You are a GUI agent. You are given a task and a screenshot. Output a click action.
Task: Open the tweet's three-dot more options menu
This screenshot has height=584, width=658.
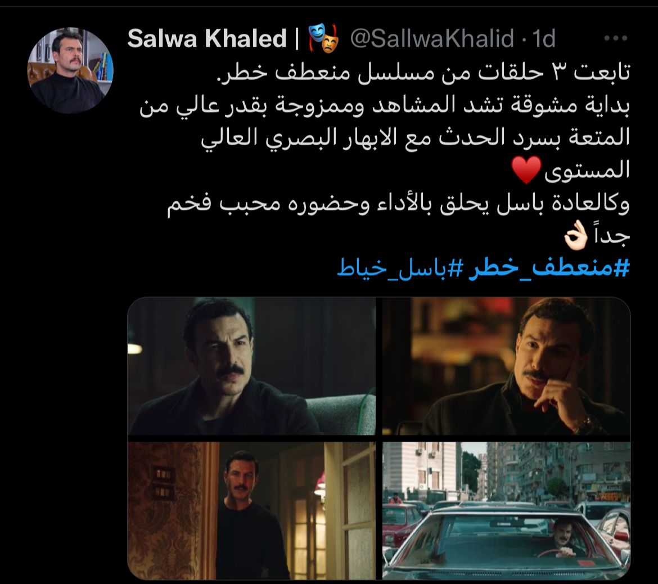coord(615,38)
